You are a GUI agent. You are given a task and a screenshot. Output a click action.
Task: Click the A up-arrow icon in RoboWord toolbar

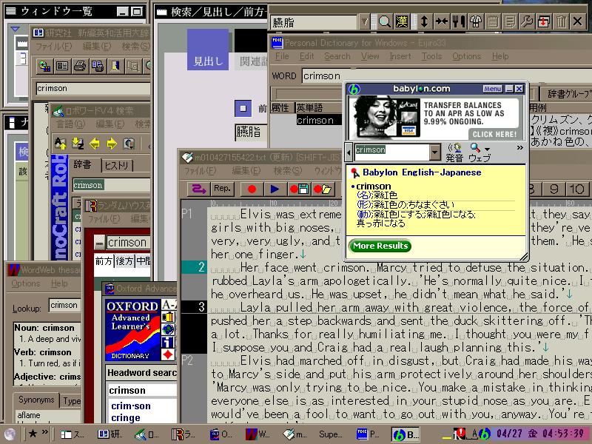pos(61,144)
